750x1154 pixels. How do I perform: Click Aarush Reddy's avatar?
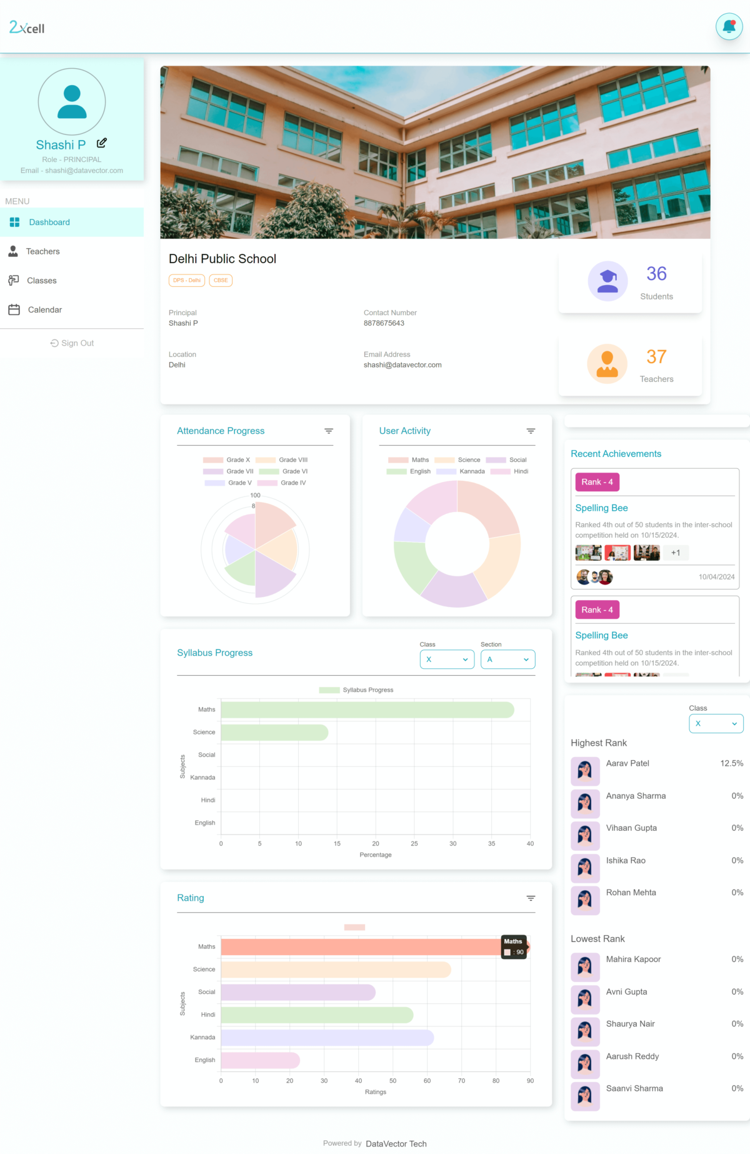585,1063
